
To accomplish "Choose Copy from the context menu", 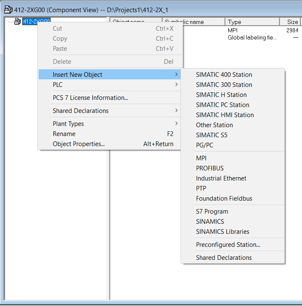I will [110, 39].
